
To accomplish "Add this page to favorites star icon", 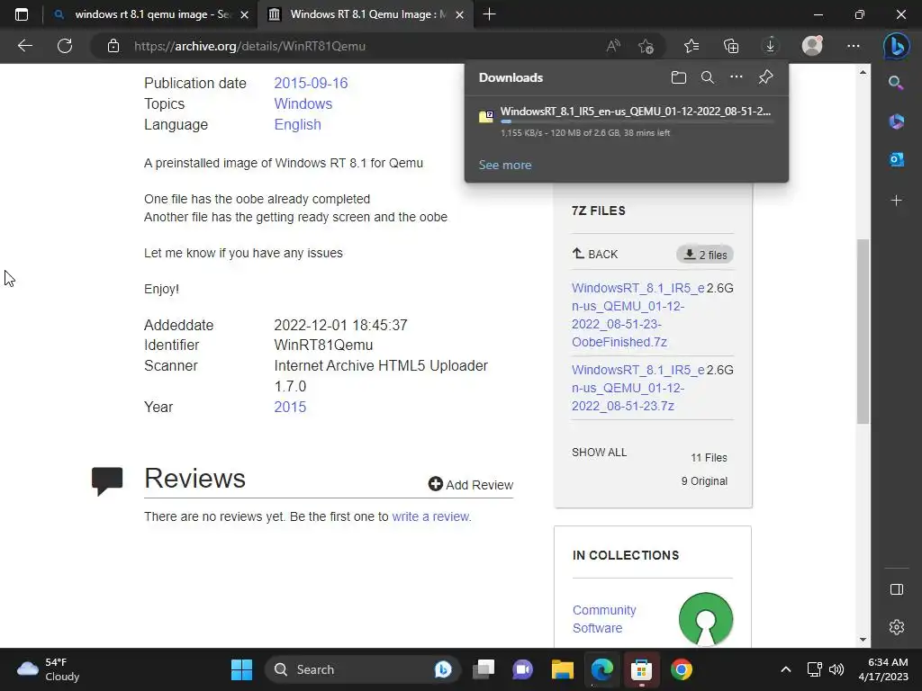I will (646, 46).
